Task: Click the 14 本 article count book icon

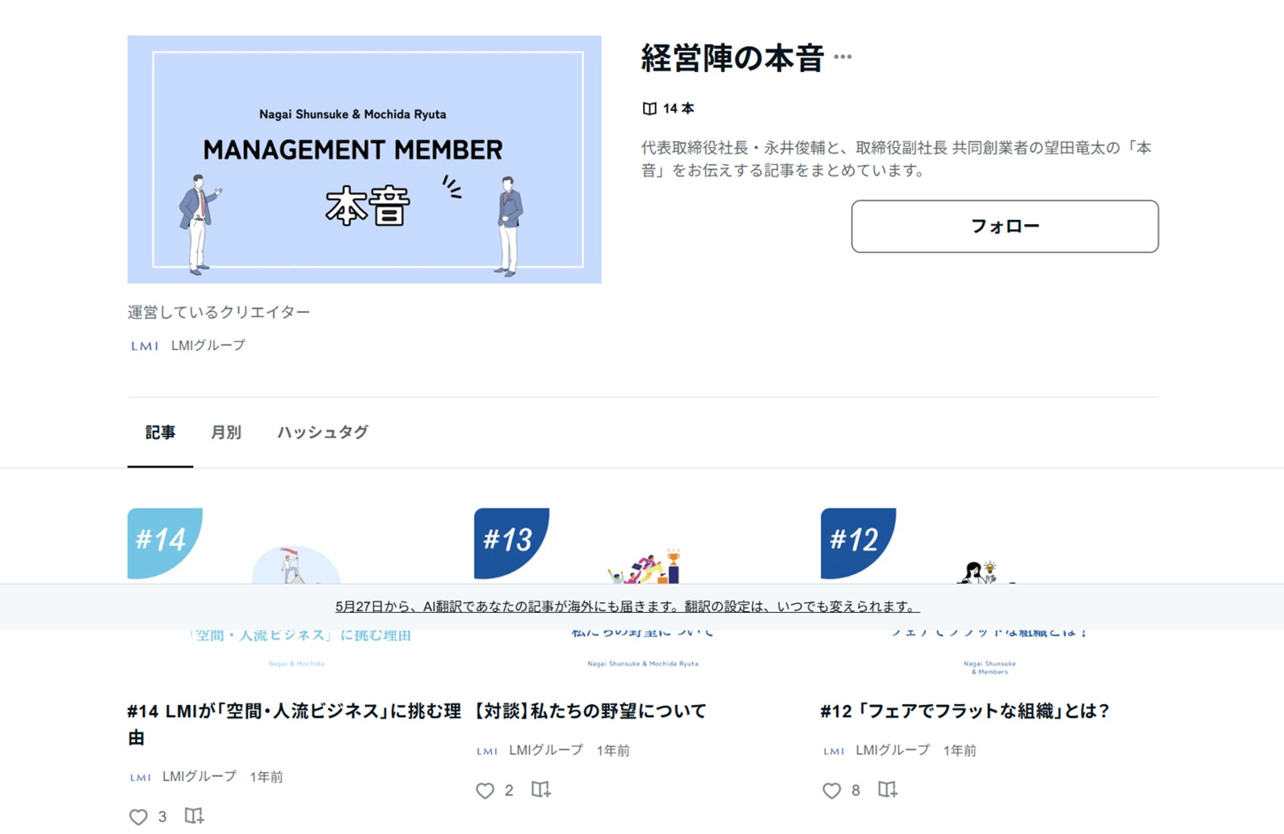Action: tap(650, 109)
